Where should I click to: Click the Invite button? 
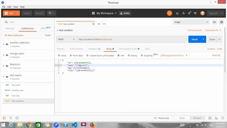125,13
